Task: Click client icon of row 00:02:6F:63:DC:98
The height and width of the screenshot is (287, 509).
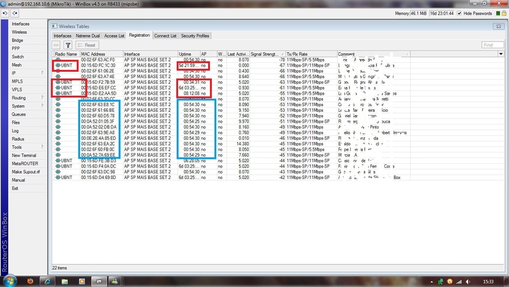Action: [x=58, y=171]
